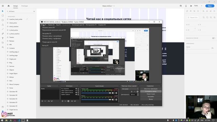Activate the Select arrow tool in XD

point(3,11)
